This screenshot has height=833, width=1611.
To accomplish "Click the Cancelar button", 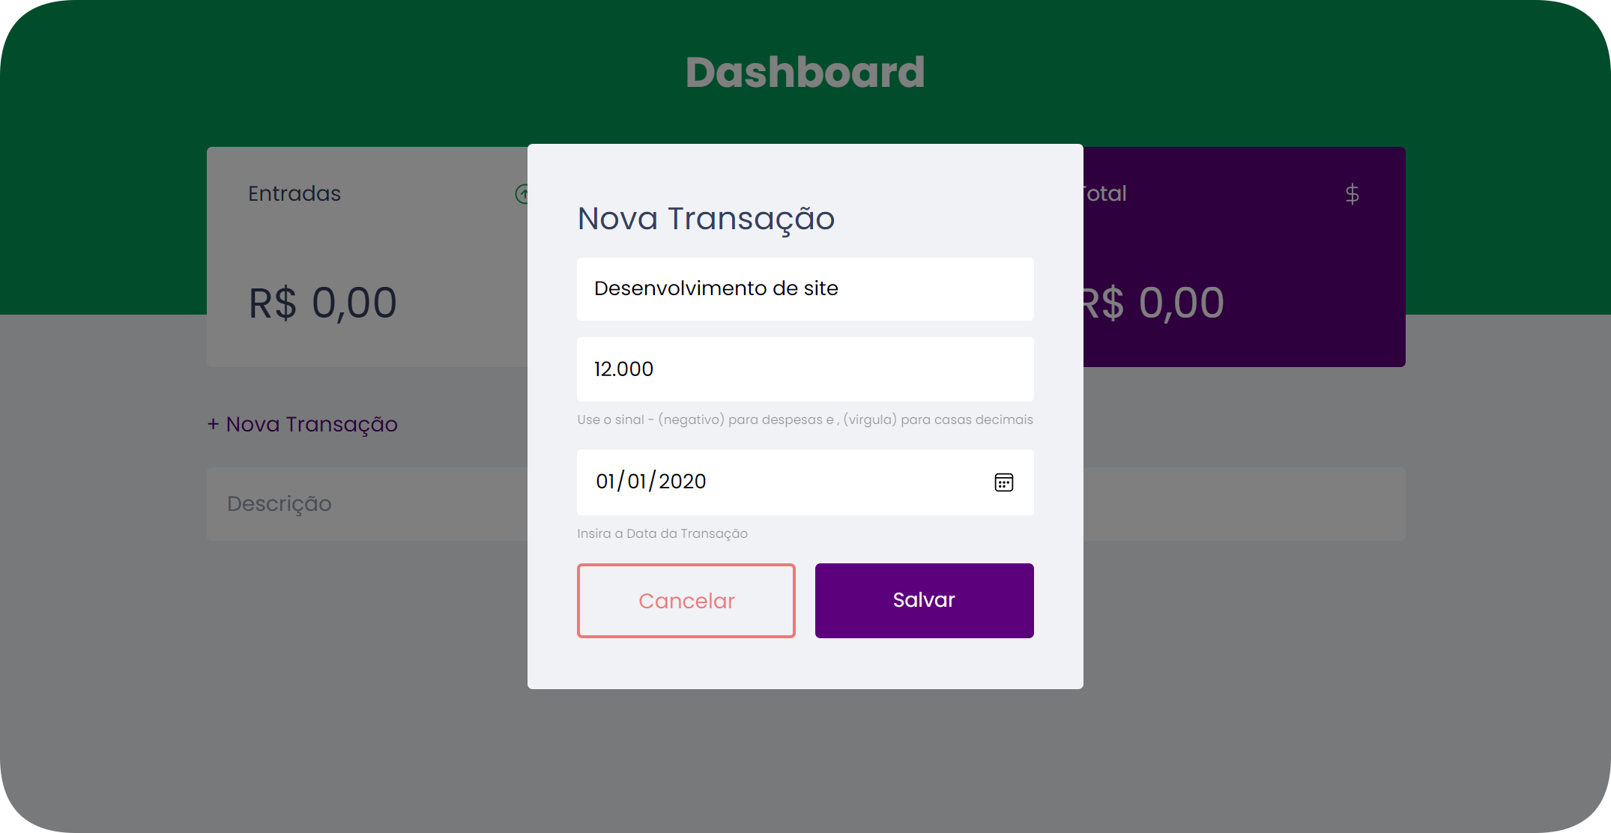I will [686, 600].
